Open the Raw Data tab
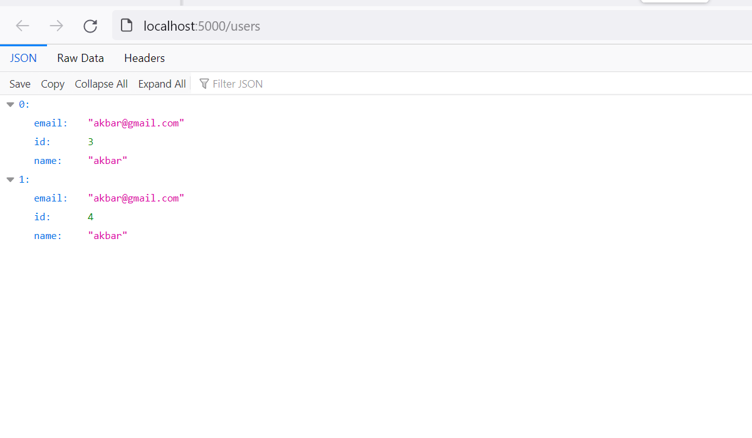This screenshot has height=438, width=752. click(x=80, y=58)
